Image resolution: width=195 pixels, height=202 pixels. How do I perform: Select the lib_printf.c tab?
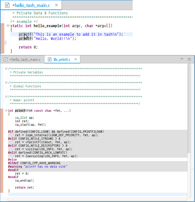(62, 59)
